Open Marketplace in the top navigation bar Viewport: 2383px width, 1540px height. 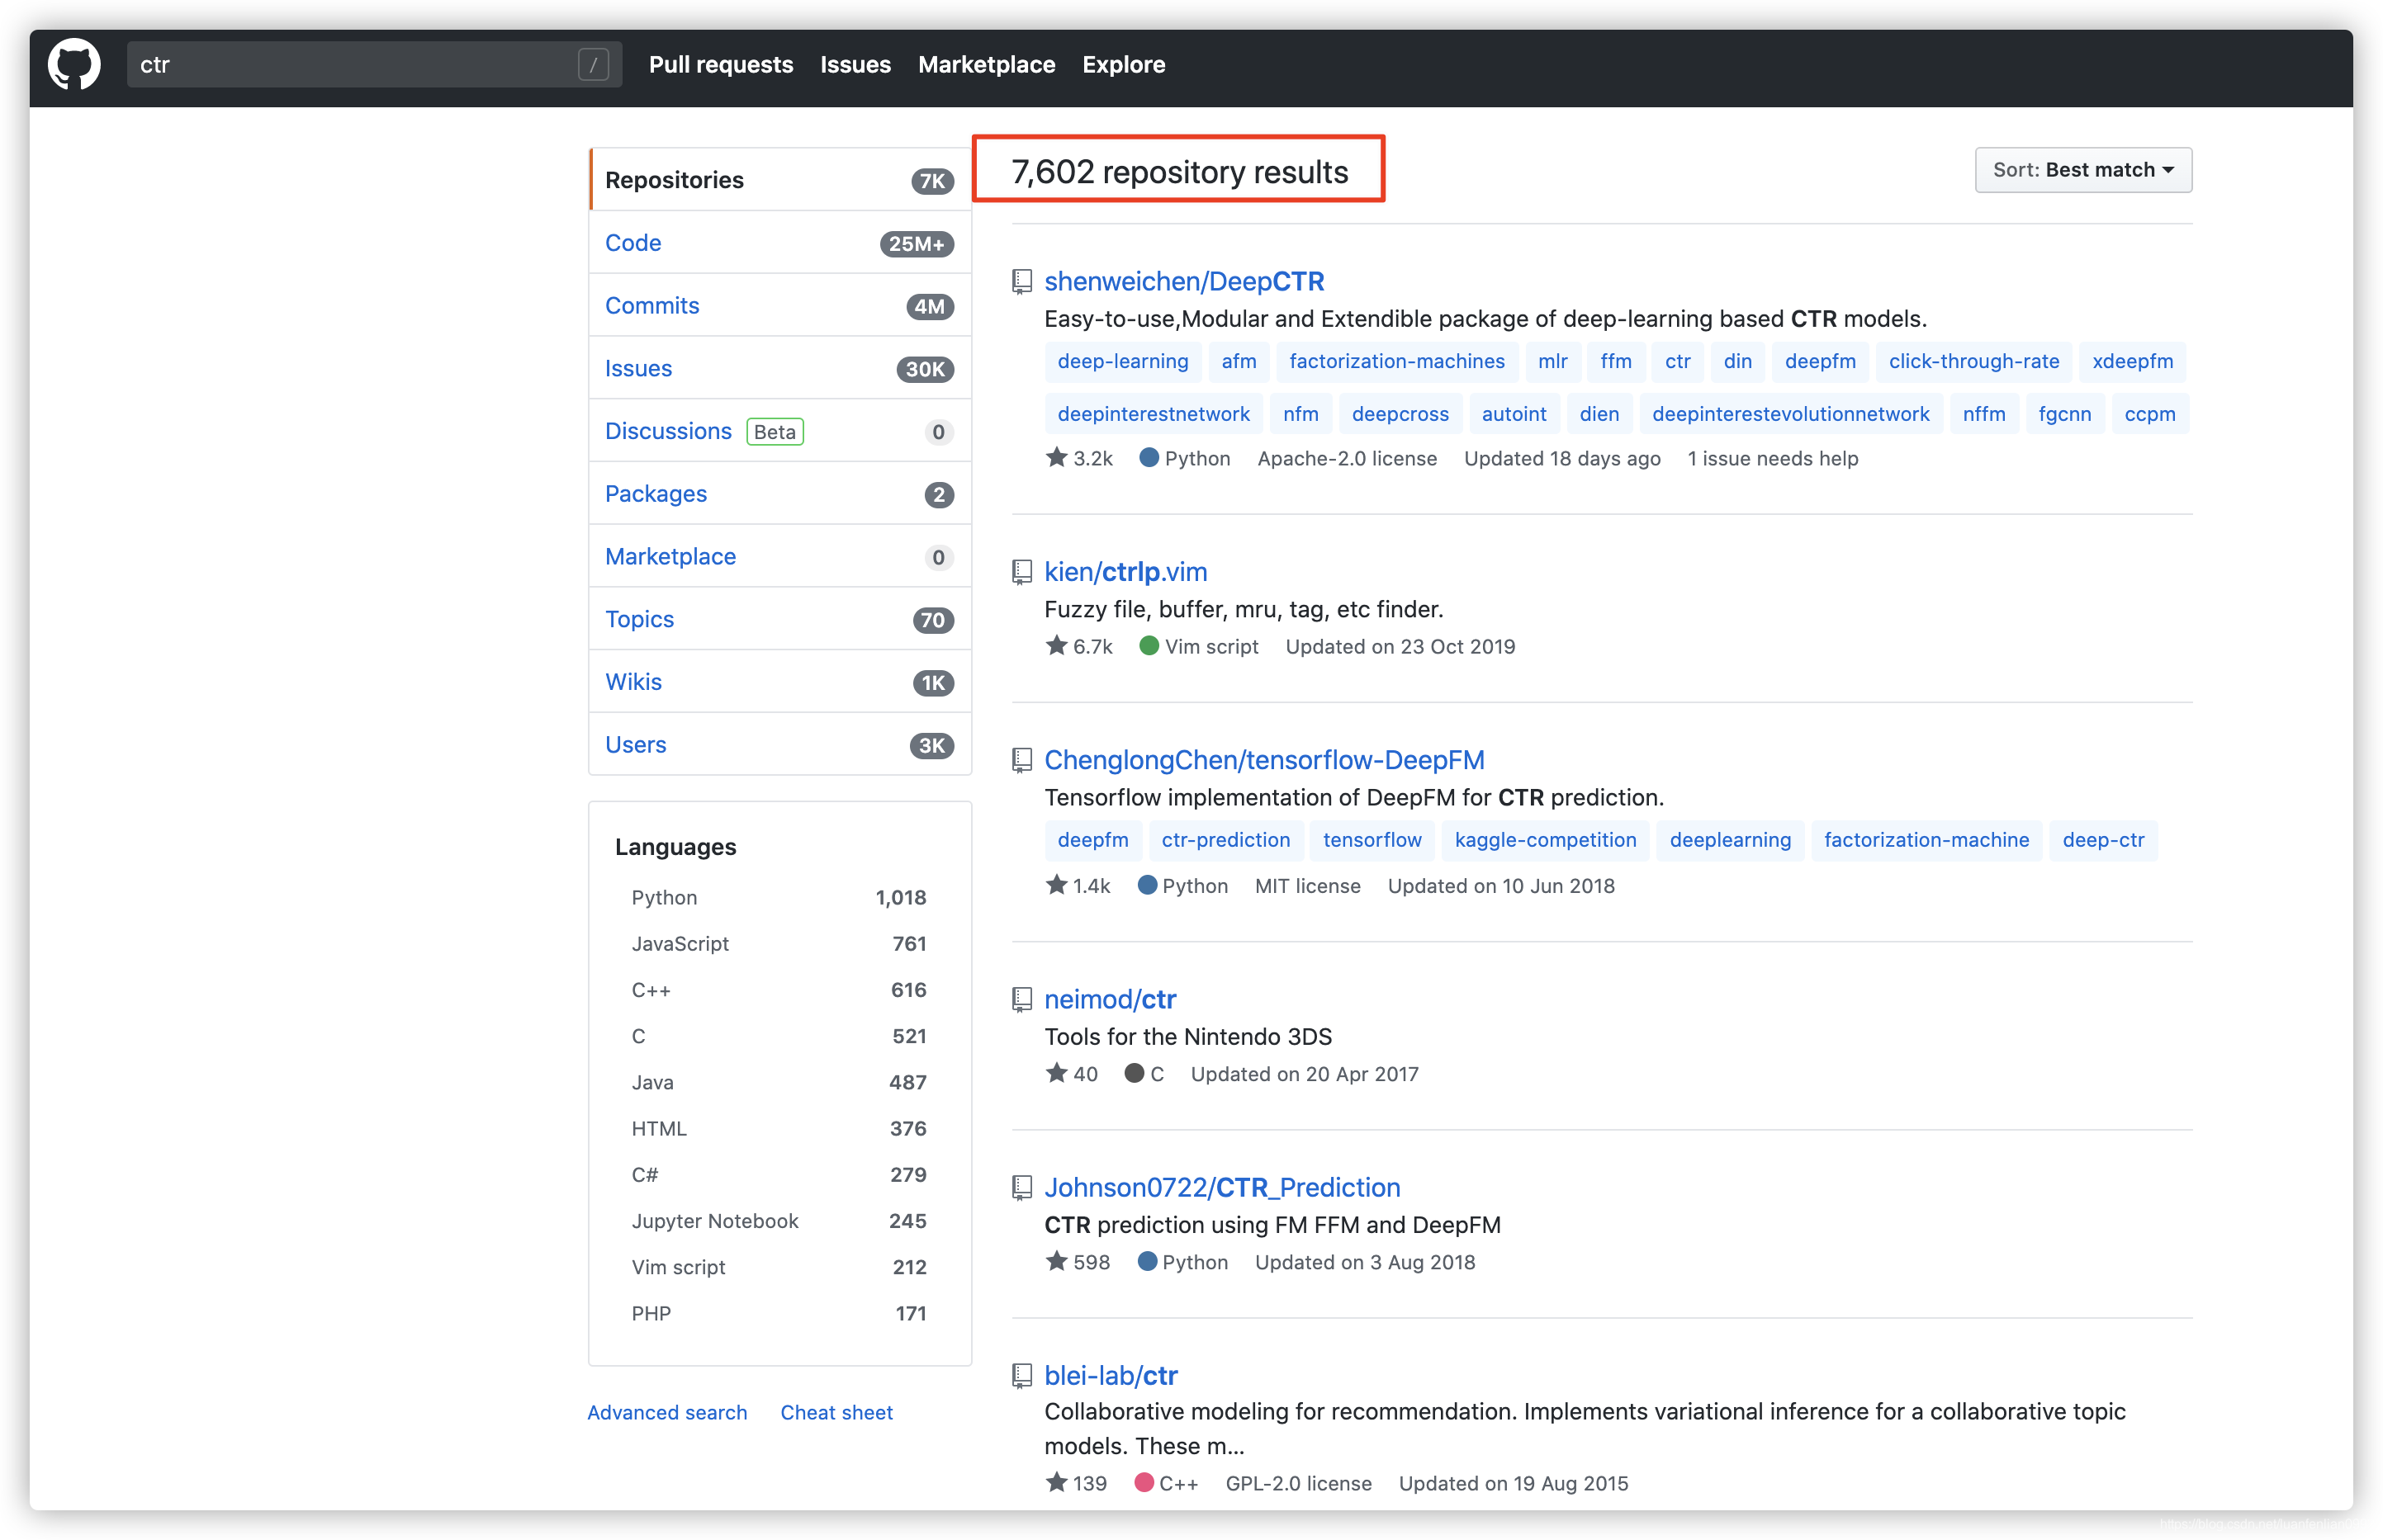pyautogui.click(x=987, y=65)
